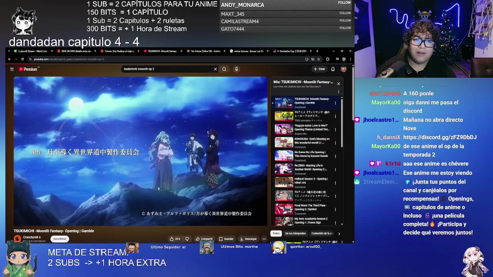The image size is (493, 277).
Task: Open options for Re:ZERO playlist item
Action: [335, 170]
